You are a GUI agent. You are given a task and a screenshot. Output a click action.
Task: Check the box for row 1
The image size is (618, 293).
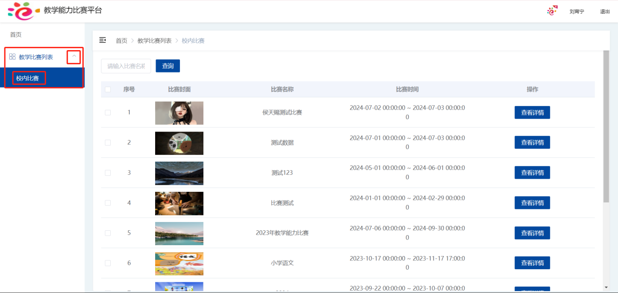(x=108, y=113)
